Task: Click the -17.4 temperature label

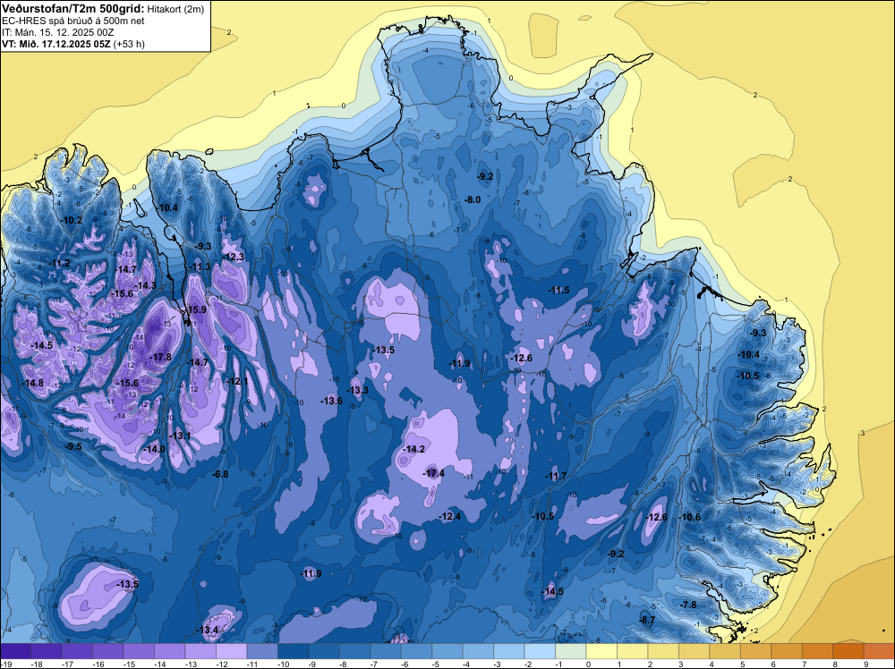Action: [433, 473]
